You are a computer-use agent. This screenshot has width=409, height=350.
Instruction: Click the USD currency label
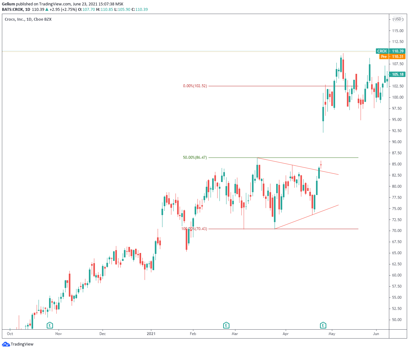pos(398,19)
